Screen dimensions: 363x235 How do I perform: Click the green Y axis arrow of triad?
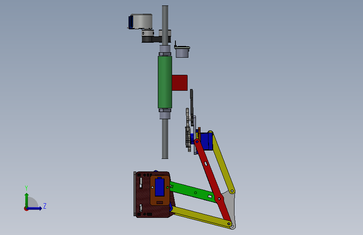(27, 200)
